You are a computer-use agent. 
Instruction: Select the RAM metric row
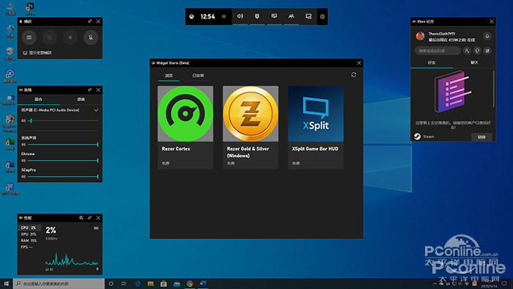point(29,241)
